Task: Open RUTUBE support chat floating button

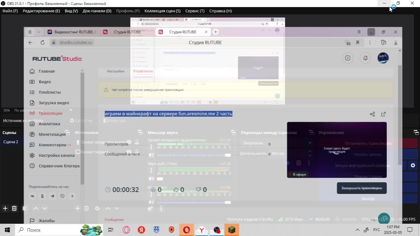Action: 384,218
